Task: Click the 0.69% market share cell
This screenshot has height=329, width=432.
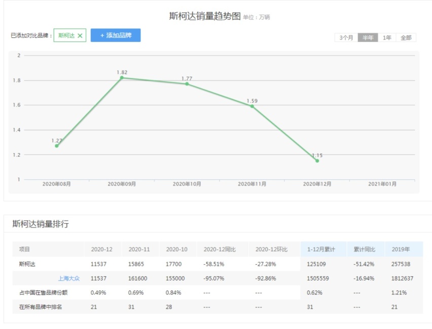Action: pos(136,293)
